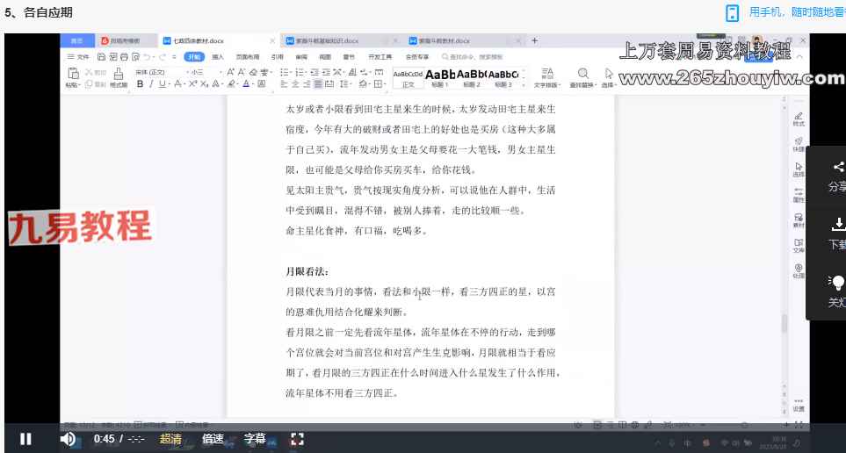Click the Bold B formatting icon
Viewport: 846px width, 453px height.
coord(139,84)
